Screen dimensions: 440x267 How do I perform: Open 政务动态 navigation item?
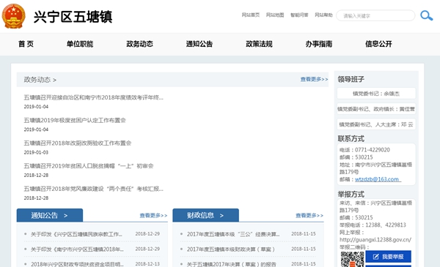(139, 44)
